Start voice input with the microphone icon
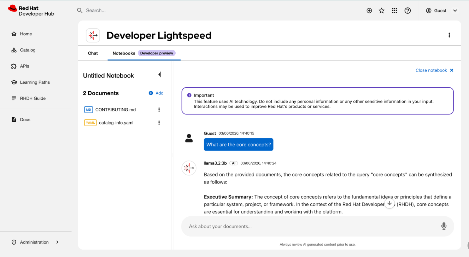 [444, 226]
